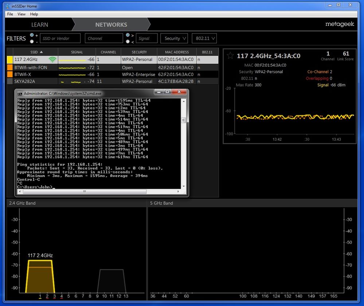
Task: Click the SSID sort arrow in column header
Action: 41,52
